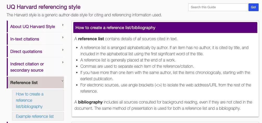This screenshot has width=262, height=123.
Task: Click the 'For electronic sources' bullet text
Action: pos(166,88)
